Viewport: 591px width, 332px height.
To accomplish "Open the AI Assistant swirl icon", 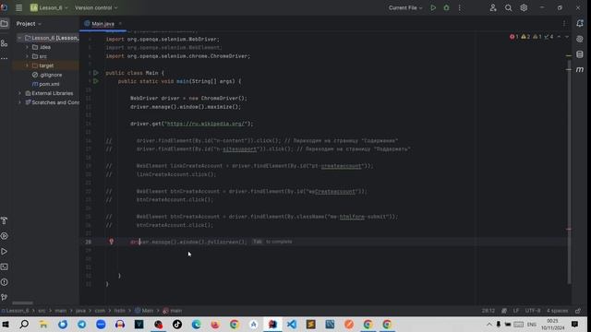I will (x=580, y=39).
